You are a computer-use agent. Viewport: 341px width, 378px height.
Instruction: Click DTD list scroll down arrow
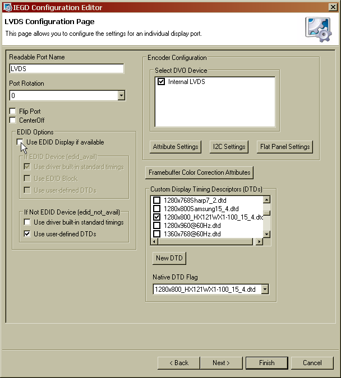[x=266, y=234]
